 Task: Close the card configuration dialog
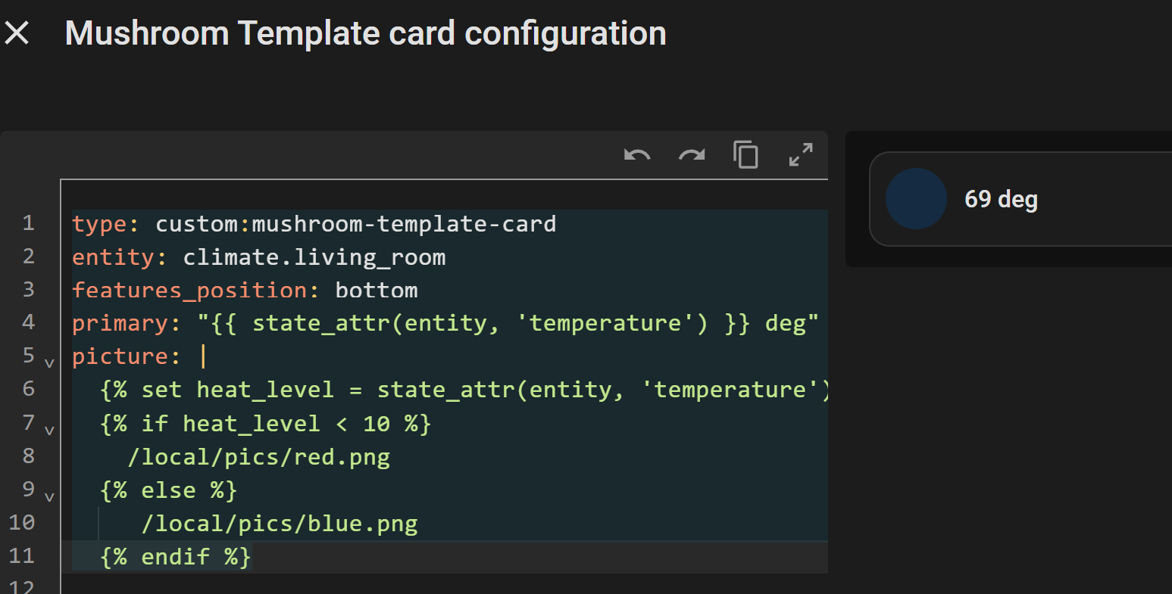coord(17,33)
